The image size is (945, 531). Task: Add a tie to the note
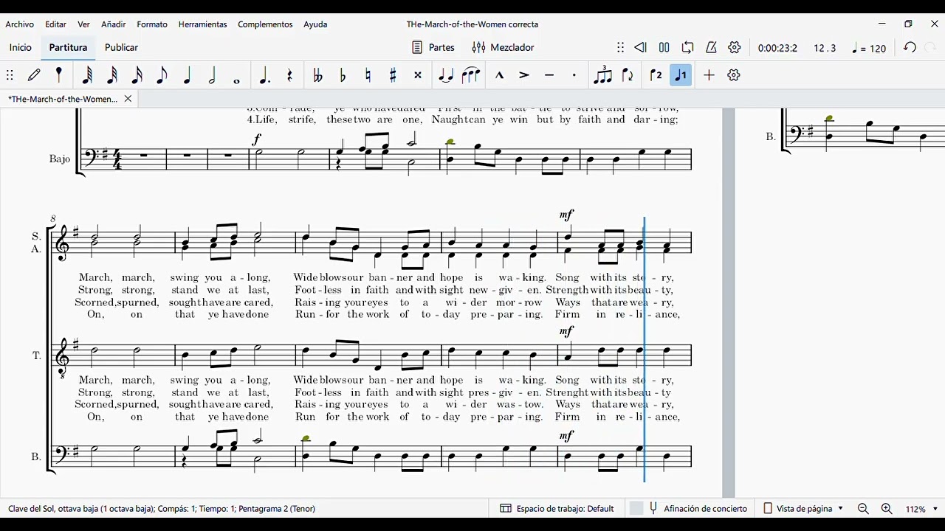click(446, 75)
